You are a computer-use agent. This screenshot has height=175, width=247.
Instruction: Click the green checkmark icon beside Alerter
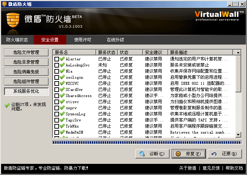62,59
